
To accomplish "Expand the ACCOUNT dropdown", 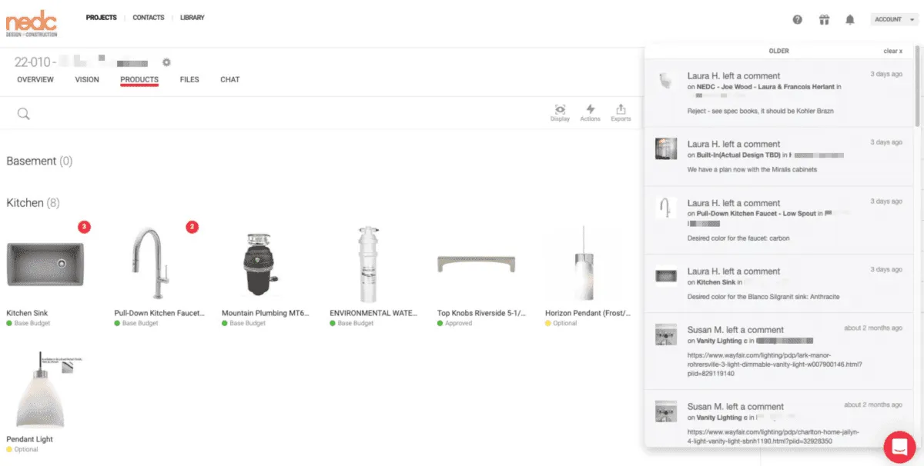I will tap(893, 19).
